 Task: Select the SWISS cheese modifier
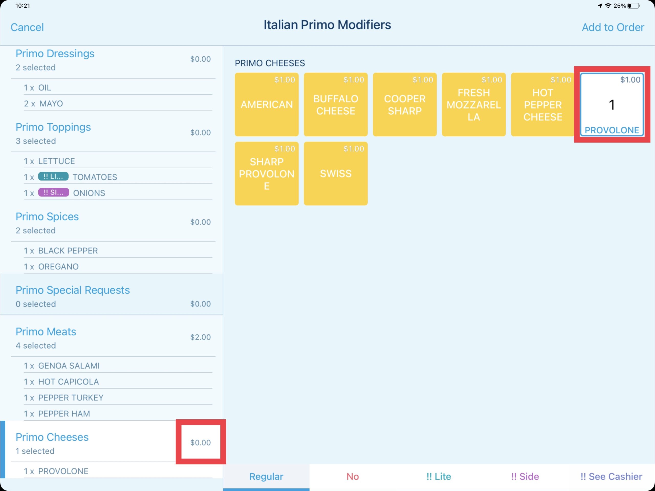(x=335, y=173)
